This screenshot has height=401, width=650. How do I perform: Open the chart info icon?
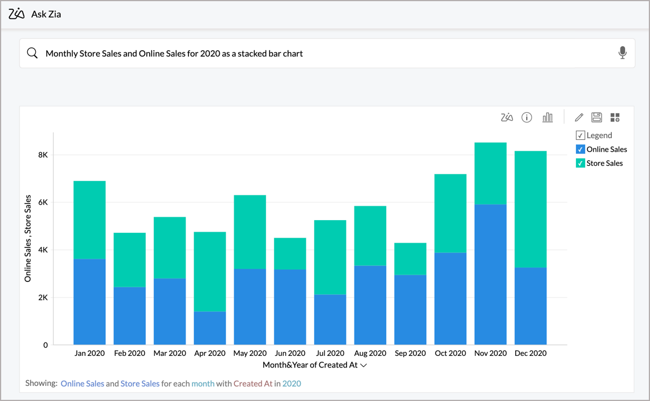[526, 117]
